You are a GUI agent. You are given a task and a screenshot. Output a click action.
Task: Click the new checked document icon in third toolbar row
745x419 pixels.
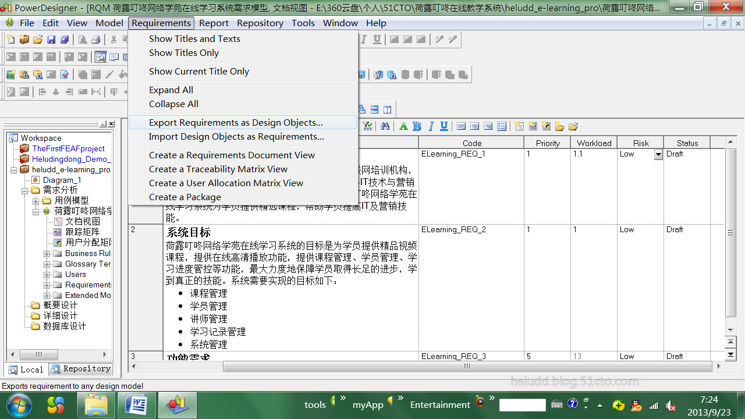click(64, 74)
